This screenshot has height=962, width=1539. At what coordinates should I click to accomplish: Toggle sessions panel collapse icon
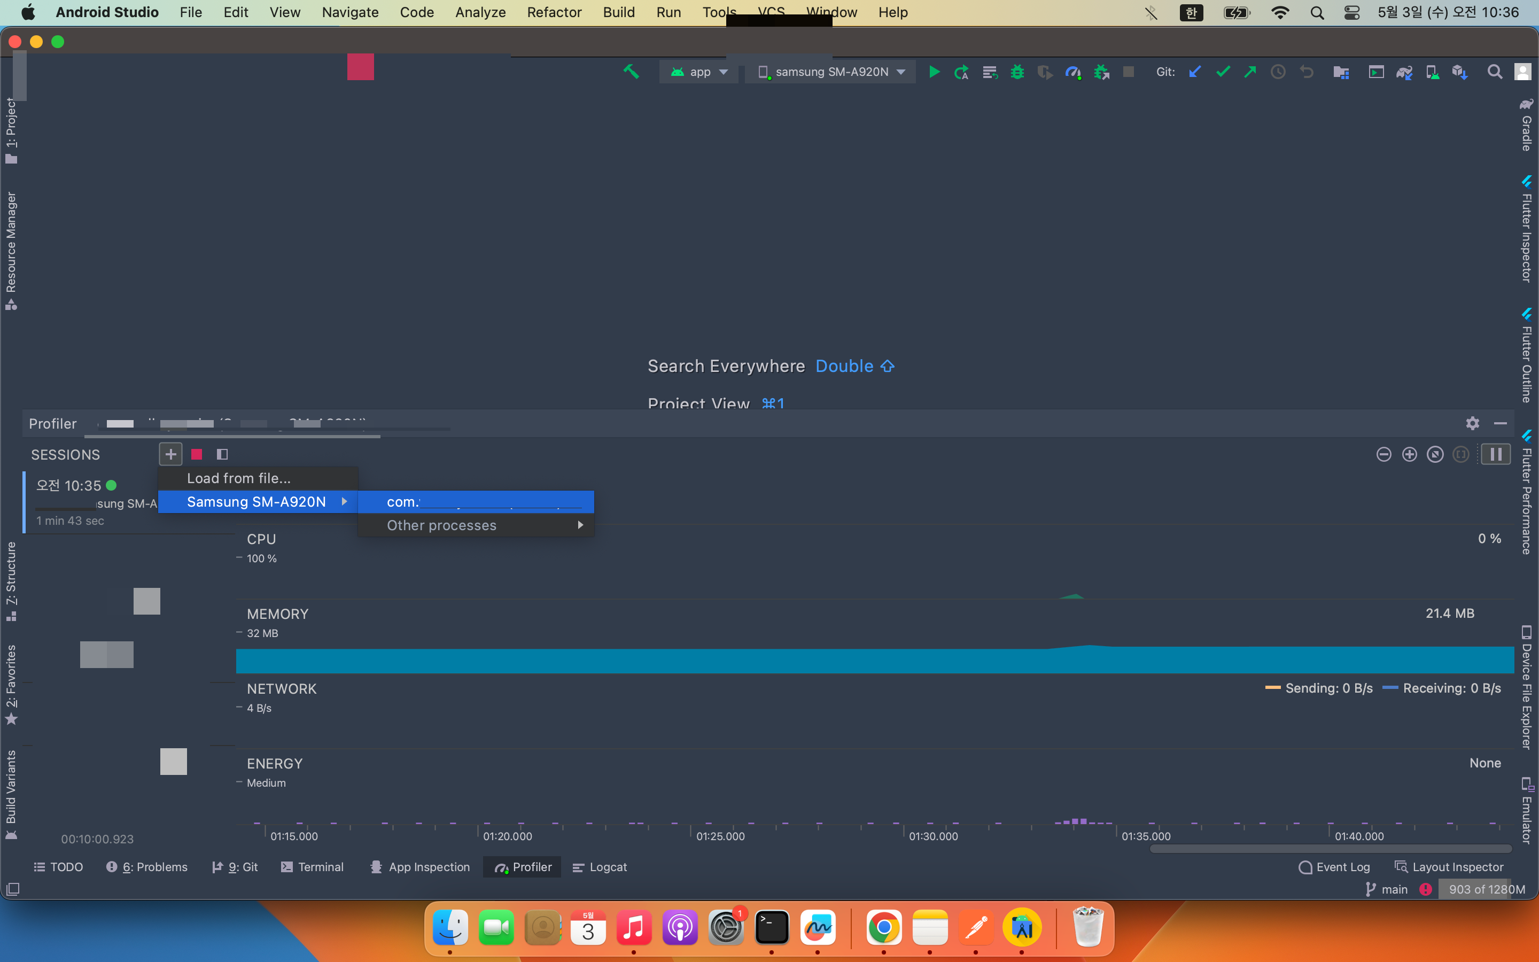coord(222,454)
